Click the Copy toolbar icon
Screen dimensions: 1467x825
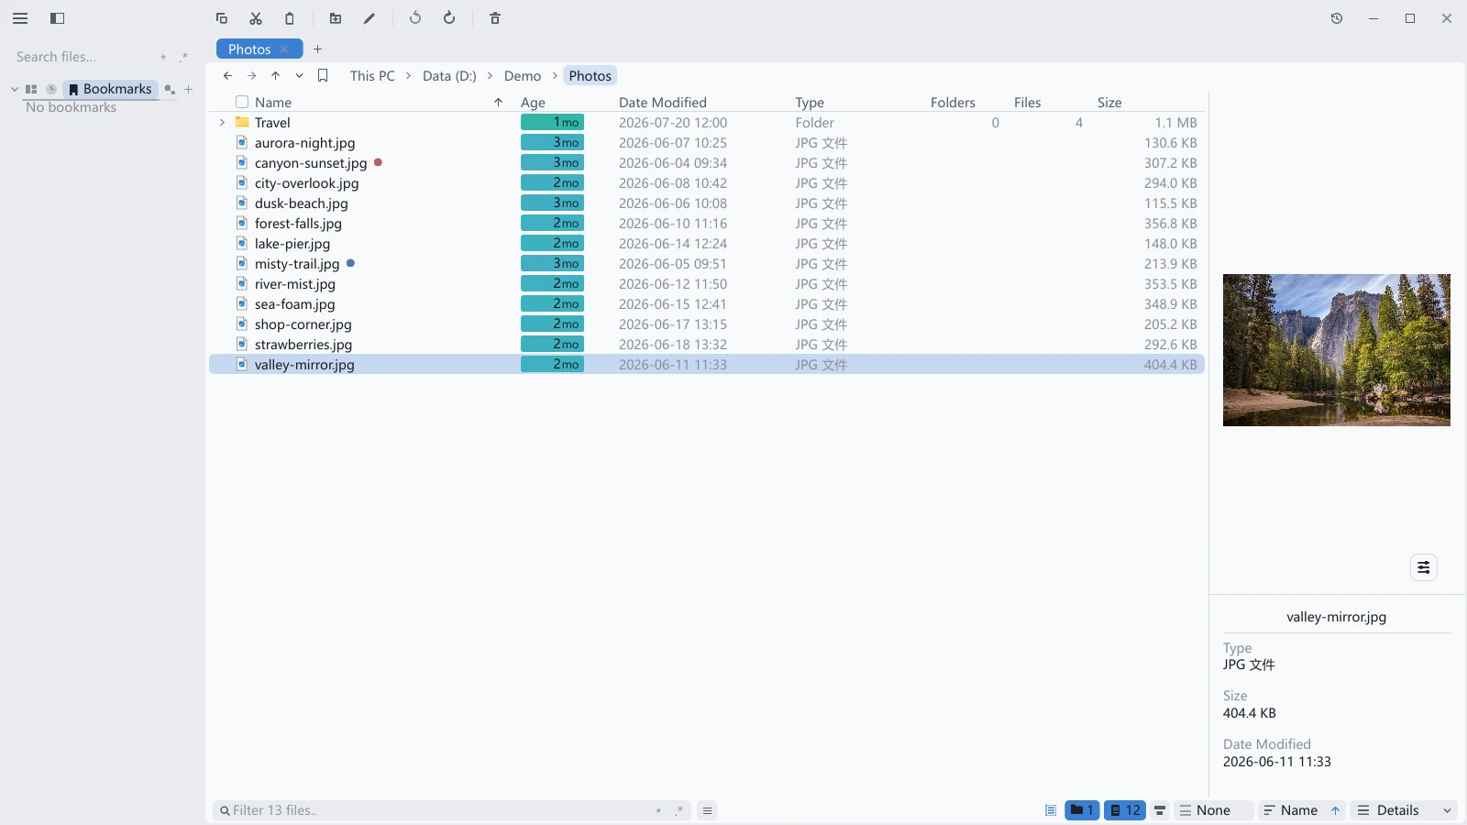tap(222, 18)
